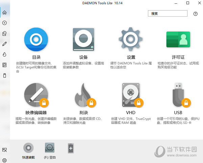Click the 快速装载 label text
Viewport: 203px width, 163px height.
28,158
